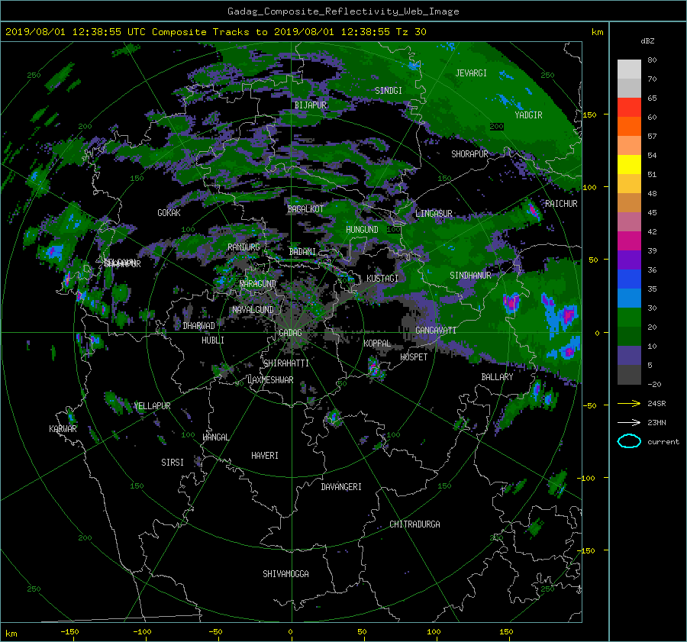Click the BALLARY city label
The height and width of the screenshot is (642, 687).
coord(497,377)
